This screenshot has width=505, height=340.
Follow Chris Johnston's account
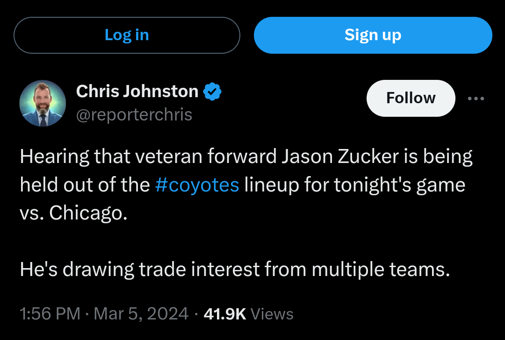[x=411, y=98]
